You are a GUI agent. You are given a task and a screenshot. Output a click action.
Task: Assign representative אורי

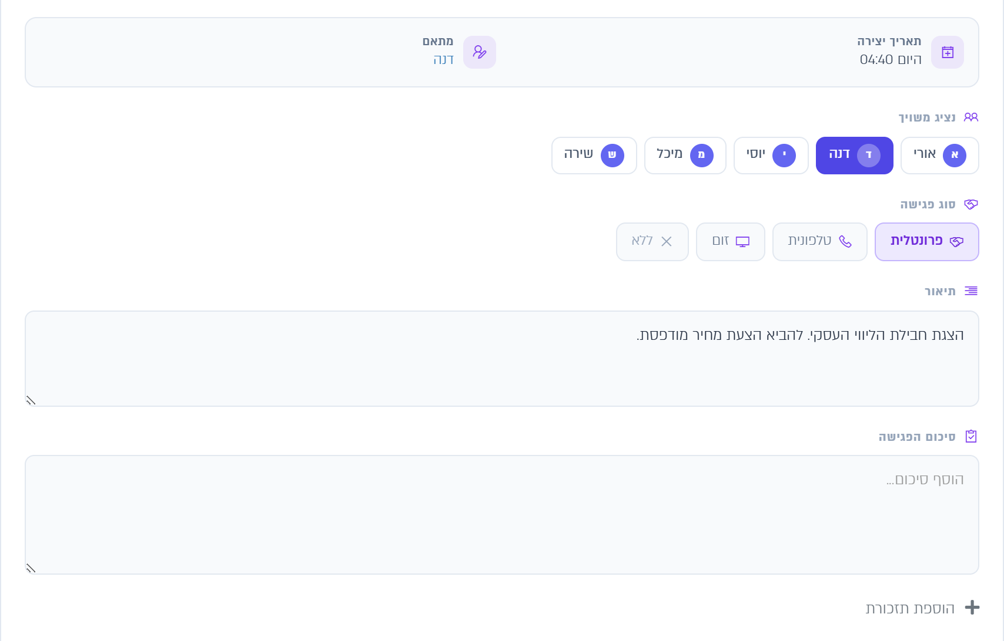(940, 156)
